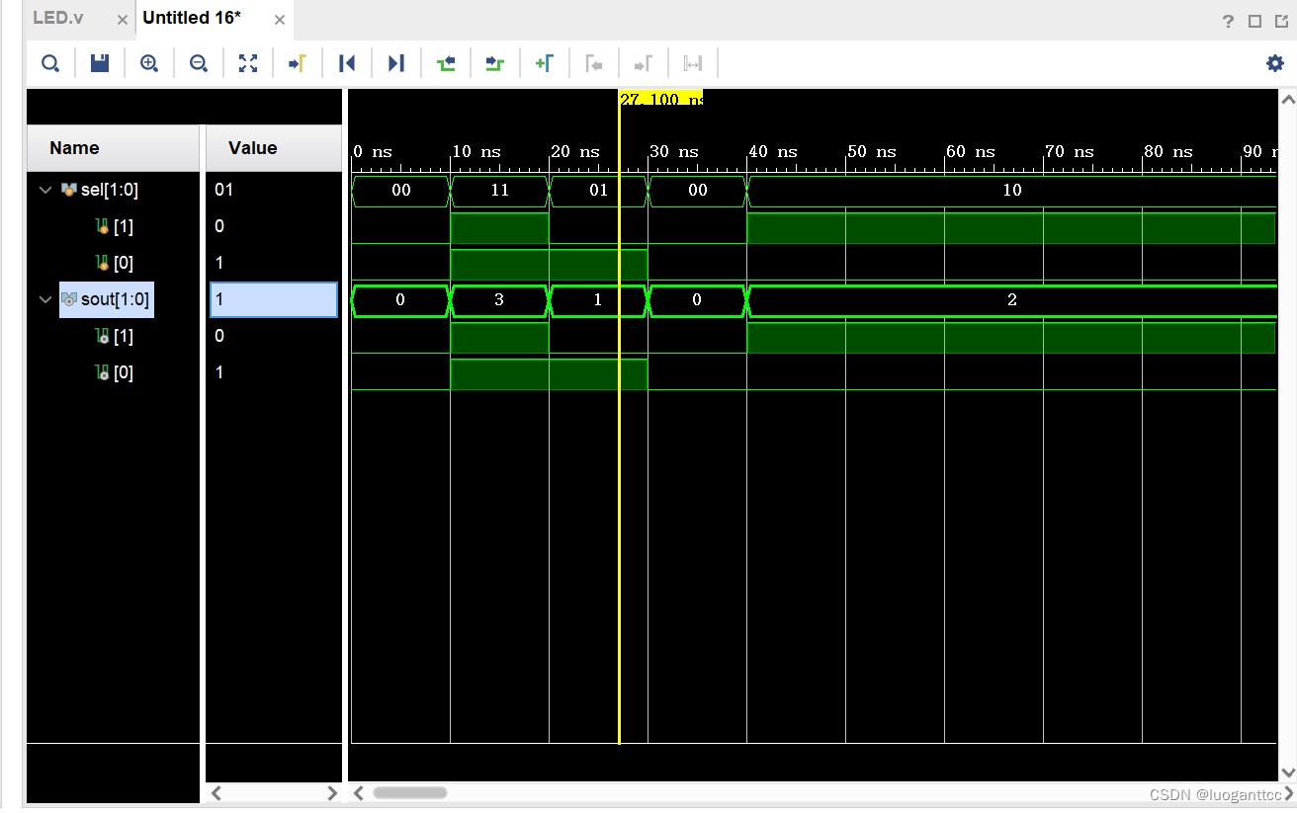
Task: Collapse the sout[1:0] signal group
Action: coord(44,299)
